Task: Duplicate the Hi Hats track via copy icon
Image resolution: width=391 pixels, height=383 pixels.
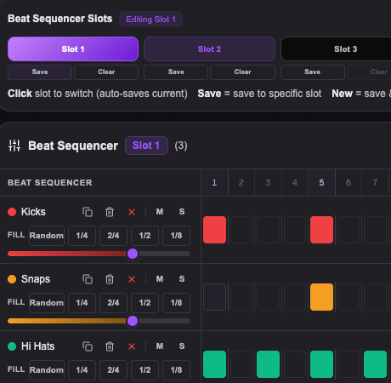Action: tap(88, 346)
